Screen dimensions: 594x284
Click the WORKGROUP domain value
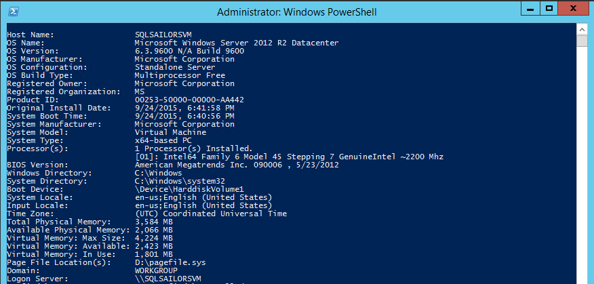(x=157, y=270)
